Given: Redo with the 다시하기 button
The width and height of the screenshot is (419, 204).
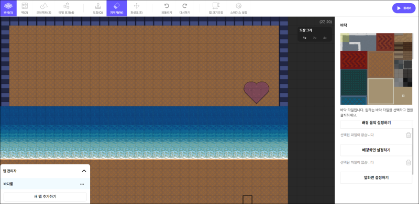Looking at the screenshot, I should pyautogui.click(x=185, y=8).
